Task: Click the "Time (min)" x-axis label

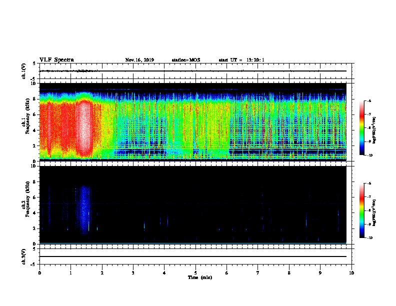Action: (x=200, y=277)
